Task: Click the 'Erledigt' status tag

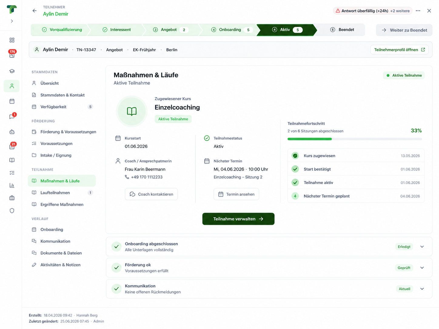Action: click(x=404, y=247)
